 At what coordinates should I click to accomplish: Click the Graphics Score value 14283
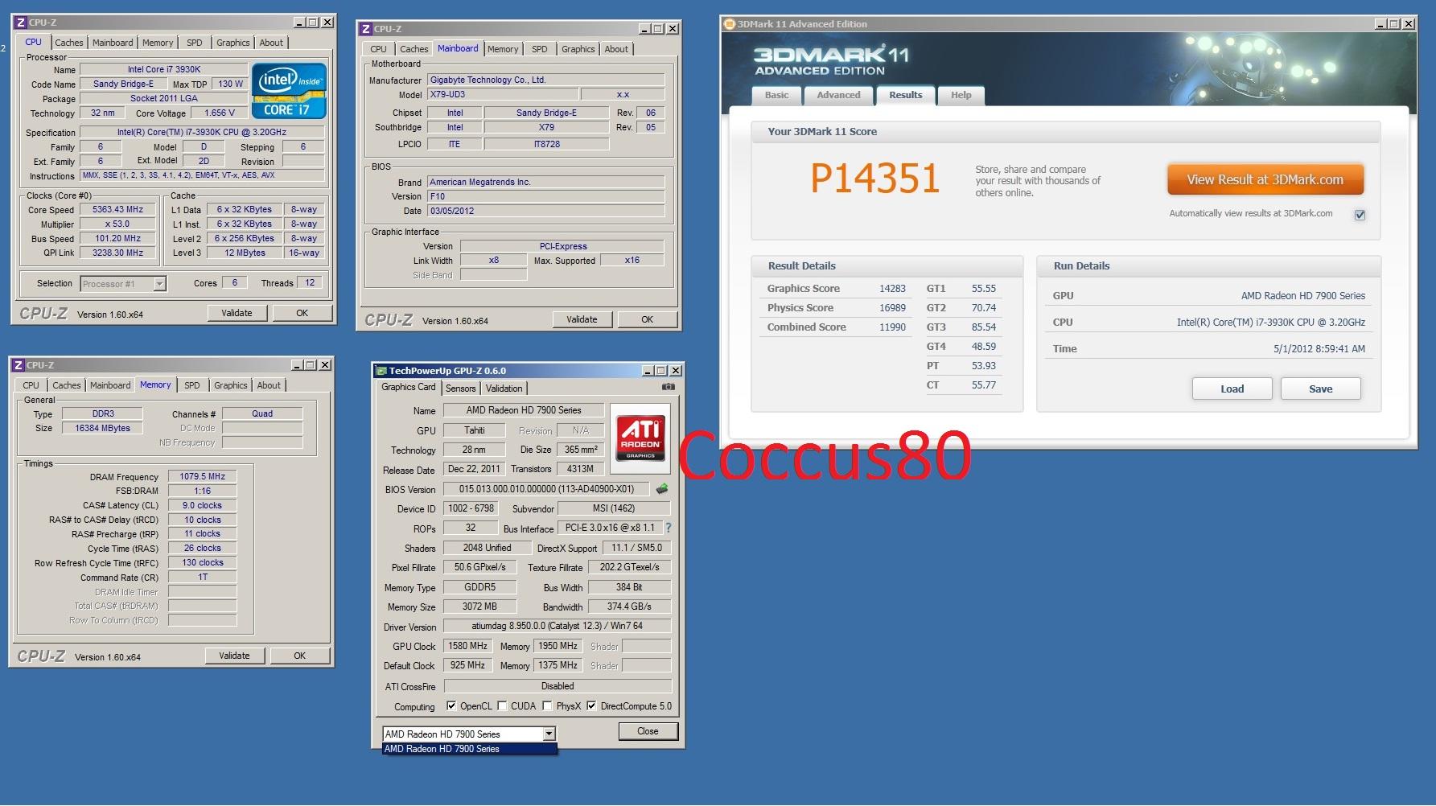[892, 288]
